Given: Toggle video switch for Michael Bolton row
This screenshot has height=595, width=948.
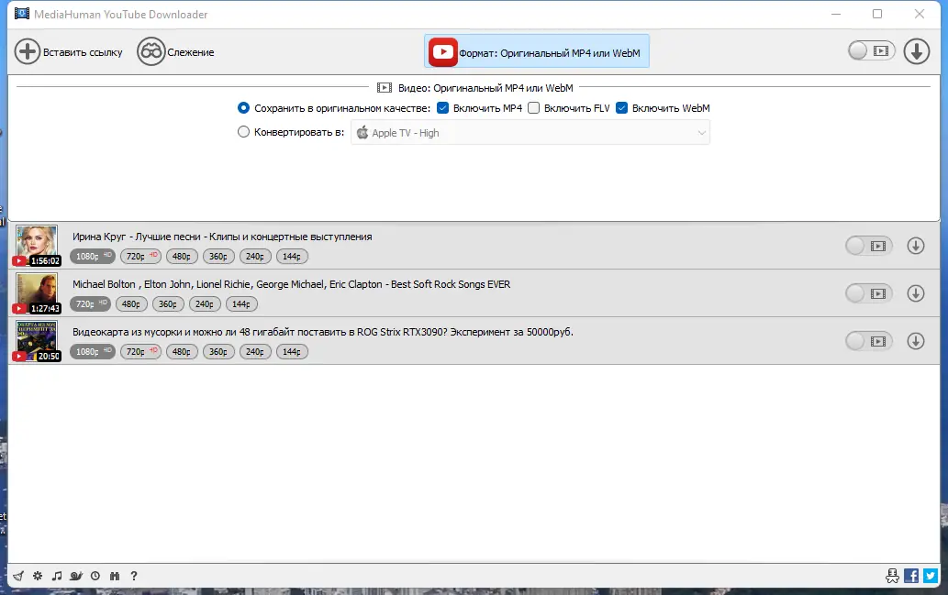Looking at the screenshot, I should point(869,293).
